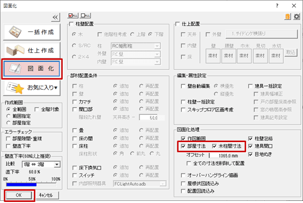Toggle 柱壁包絡 checkbox
Screen dimensions: 303x203
250,138
